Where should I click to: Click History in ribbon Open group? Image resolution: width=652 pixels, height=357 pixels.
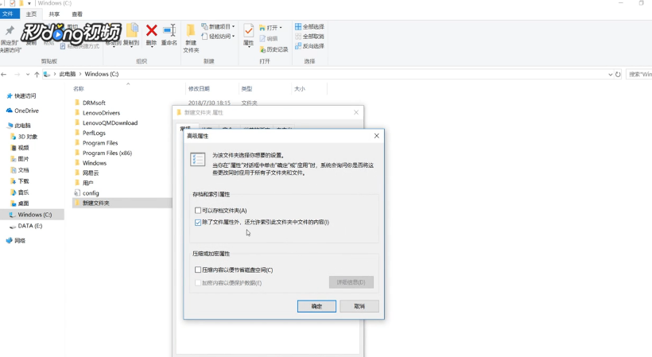pos(274,49)
